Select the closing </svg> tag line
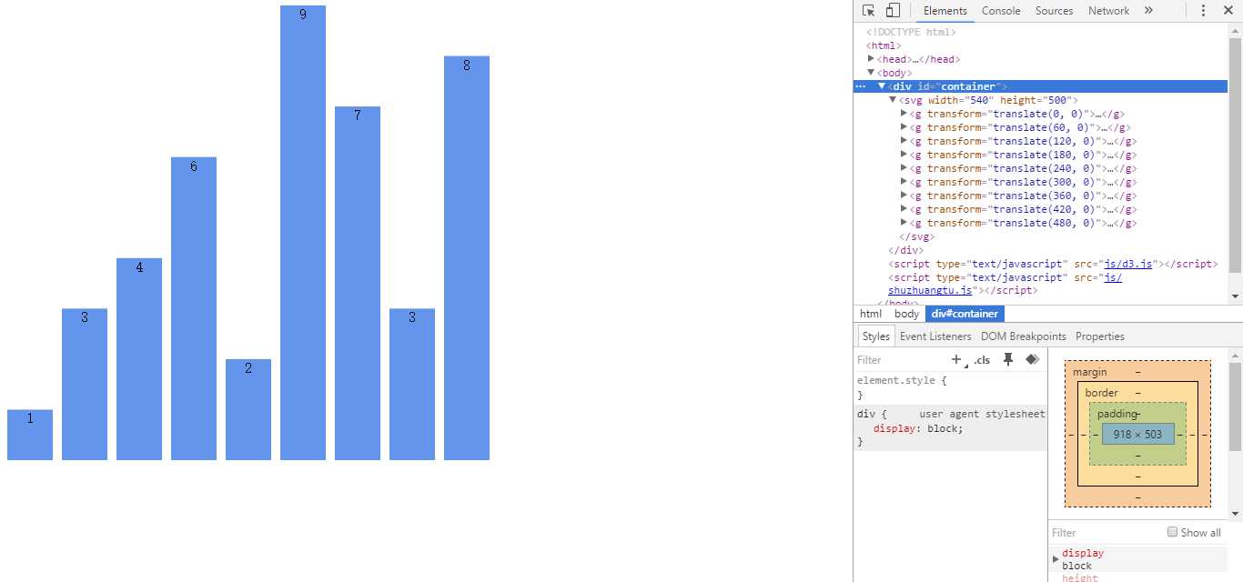1243x582 pixels. point(916,236)
